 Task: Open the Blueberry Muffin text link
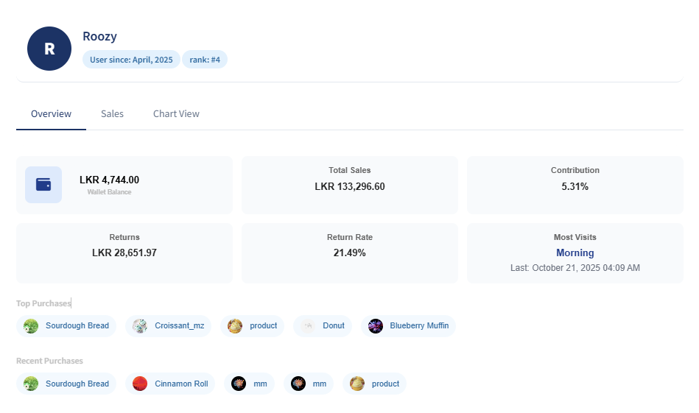(419, 325)
